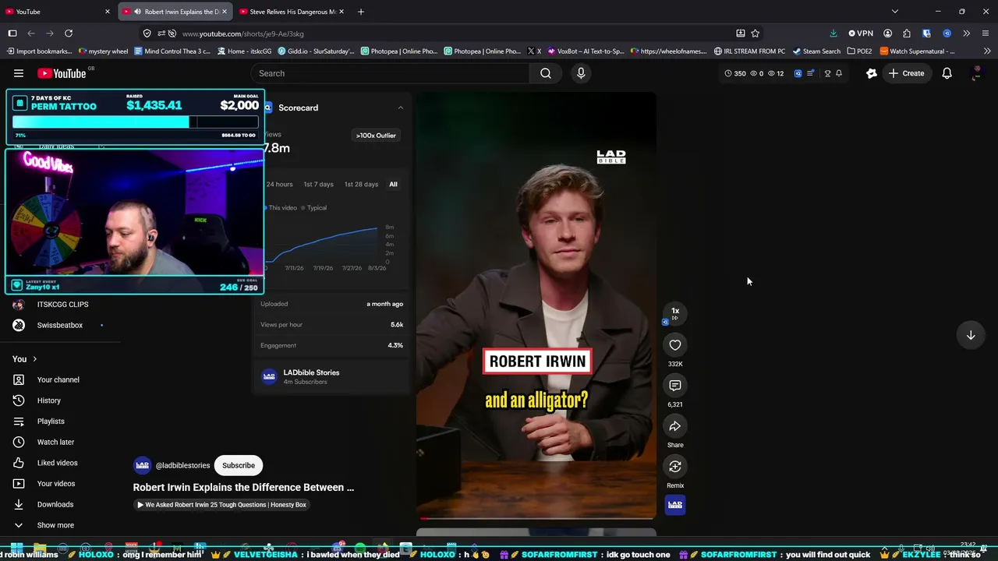Collapse the Scorecard panel

pos(401,108)
